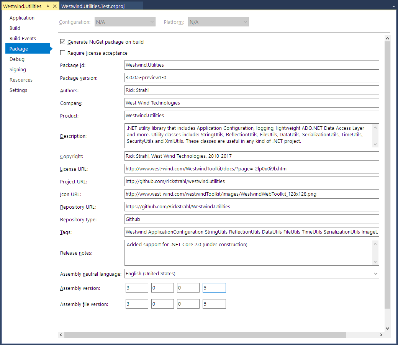Expand Assembly neutral language dropdown
The image size is (398, 345).
pyautogui.click(x=375, y=274)
